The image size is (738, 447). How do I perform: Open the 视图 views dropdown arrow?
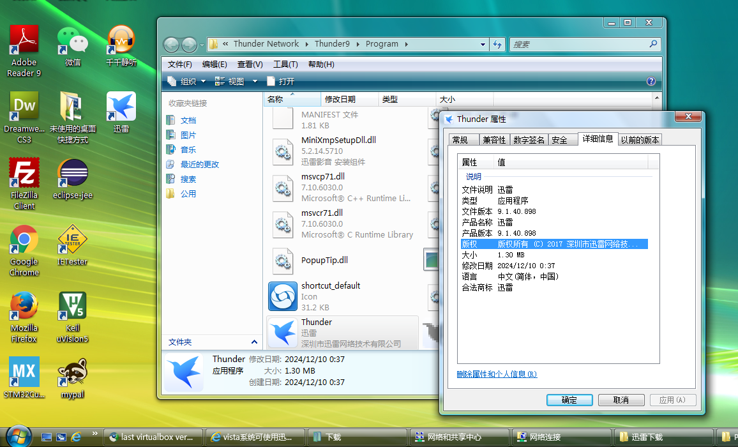coord(255,82)
